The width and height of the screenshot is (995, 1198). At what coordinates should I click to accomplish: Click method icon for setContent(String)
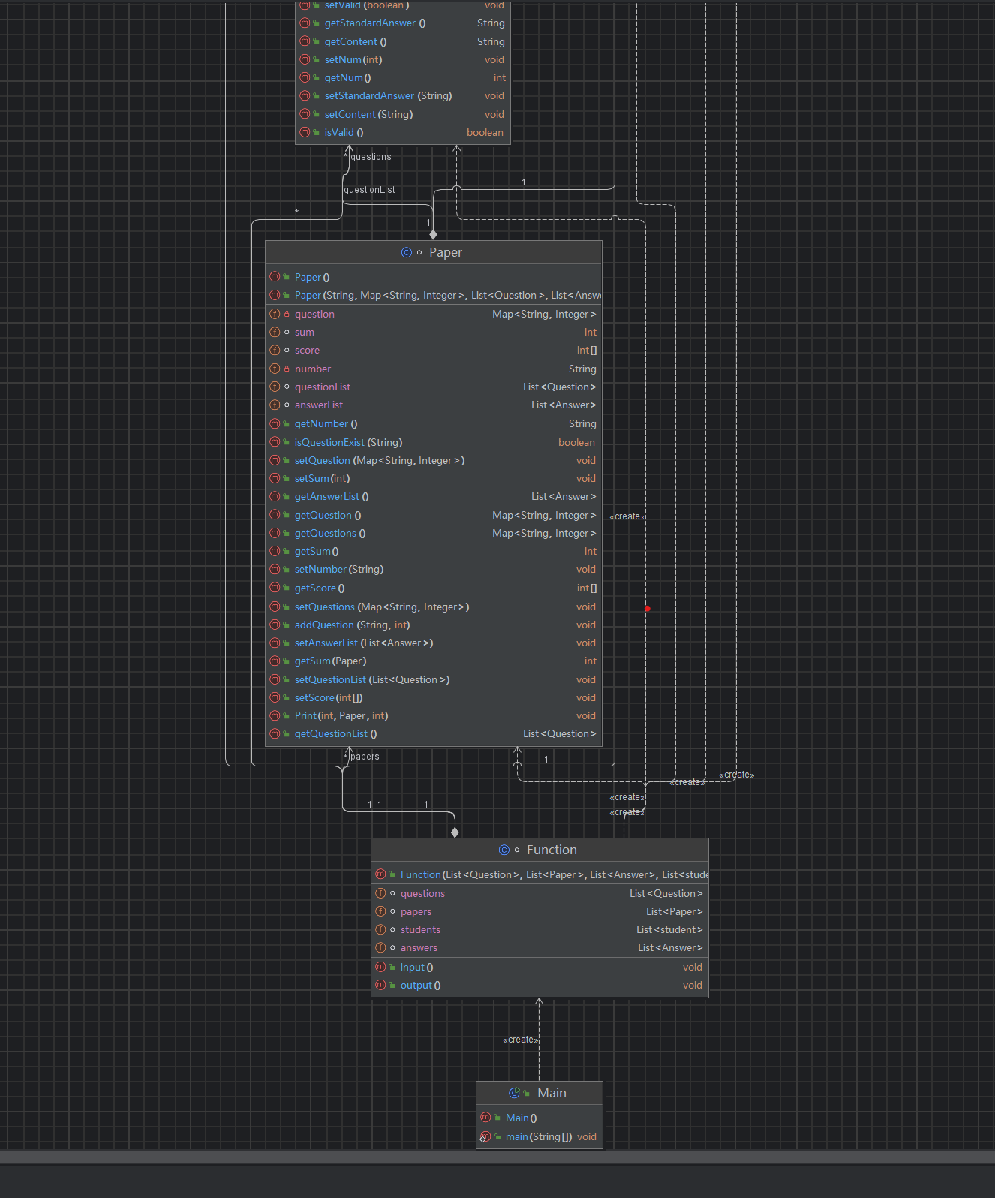[305, 114]
